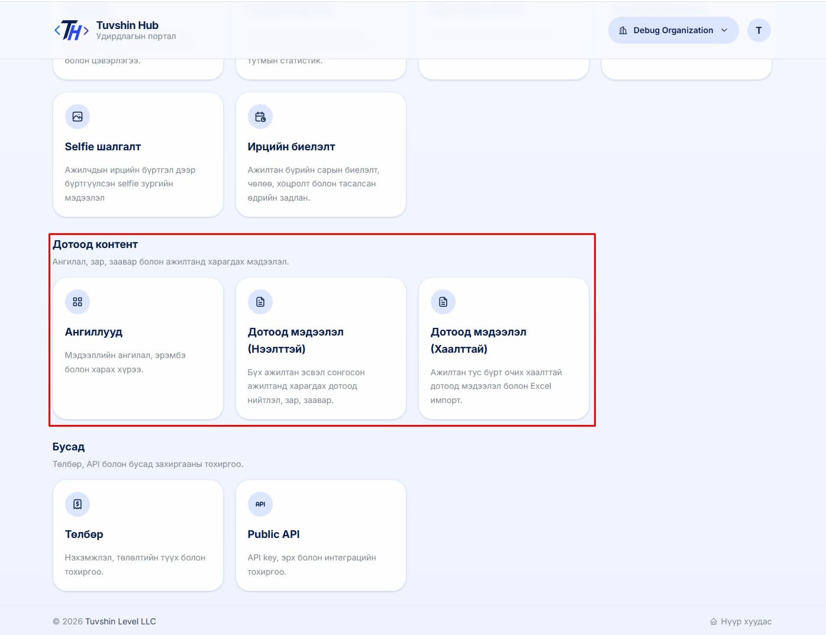Click subtitle 'Төлбөр, API болон бусад захиргааны тохиргоо'
Image resolution: width=826 pixels, height=635 pixels.
pos(148,464)
